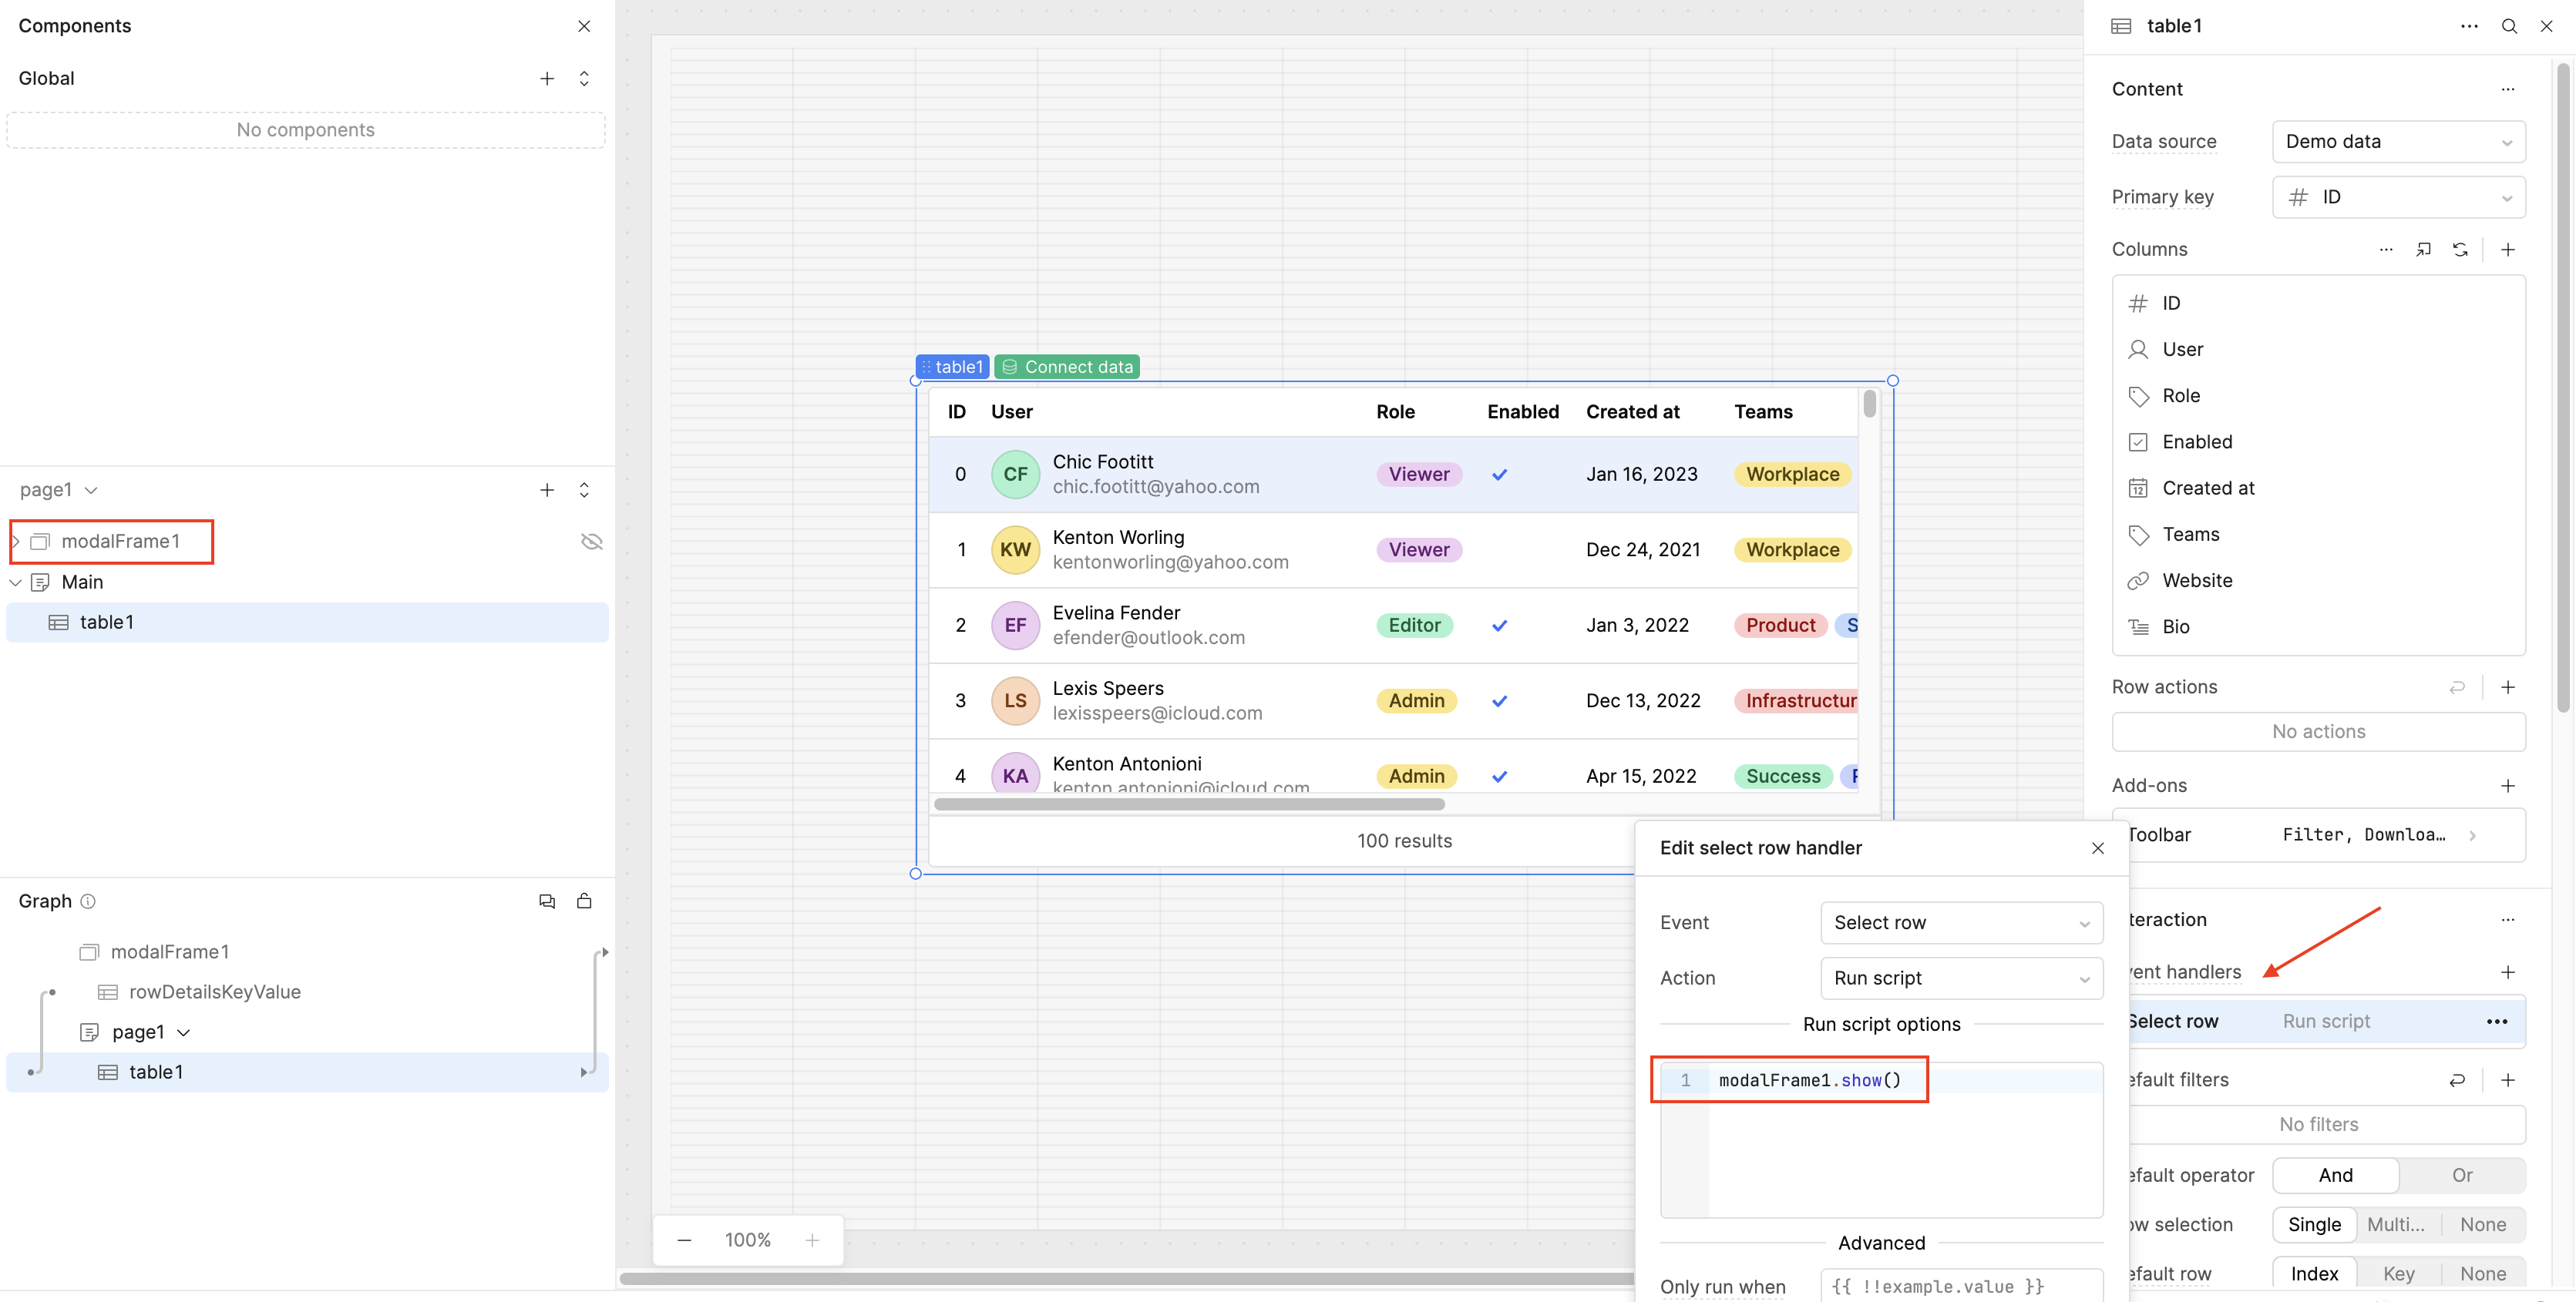Click the refresh columns icon

click(2460, 250)
